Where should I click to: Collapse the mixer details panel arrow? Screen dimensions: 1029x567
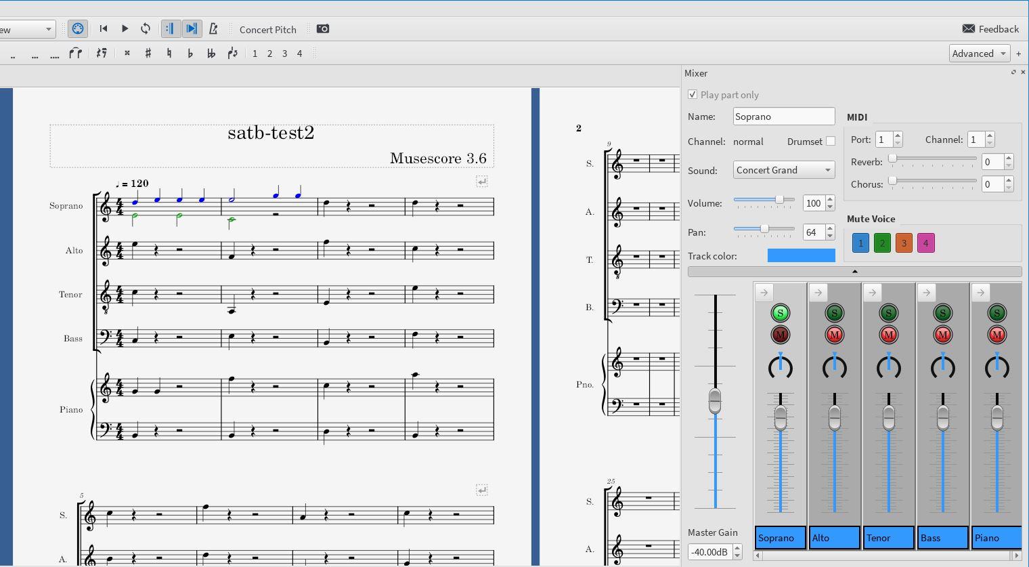point(854,272)
